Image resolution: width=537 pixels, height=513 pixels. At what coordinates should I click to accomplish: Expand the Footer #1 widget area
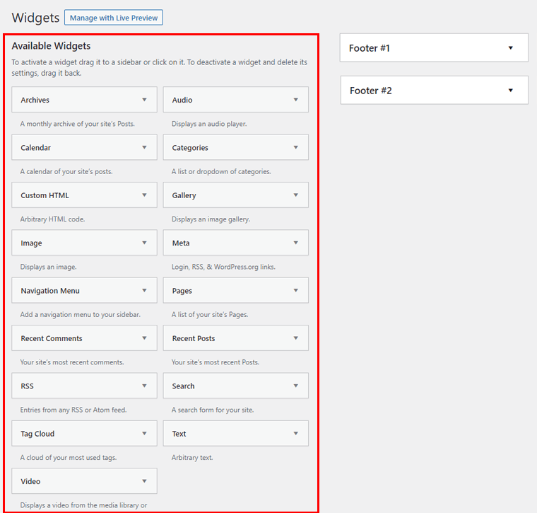click(x=508, y=48)
